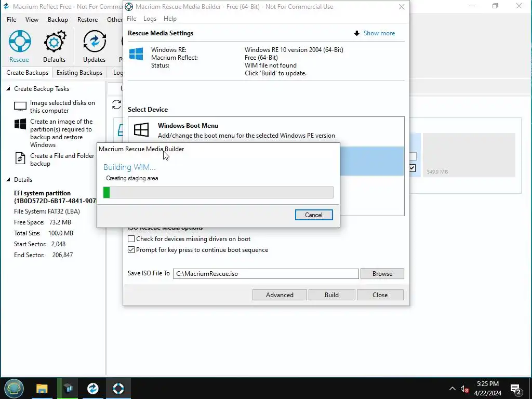Open Rescue Media Builder File menu
Image resolution: width=532 pixels, height=399 pixels.
[x=131, y=19]
